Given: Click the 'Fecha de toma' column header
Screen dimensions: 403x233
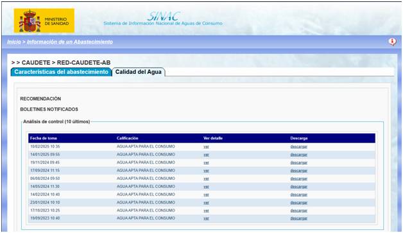Looking at the screenshot, I should [x=44, y=138].
